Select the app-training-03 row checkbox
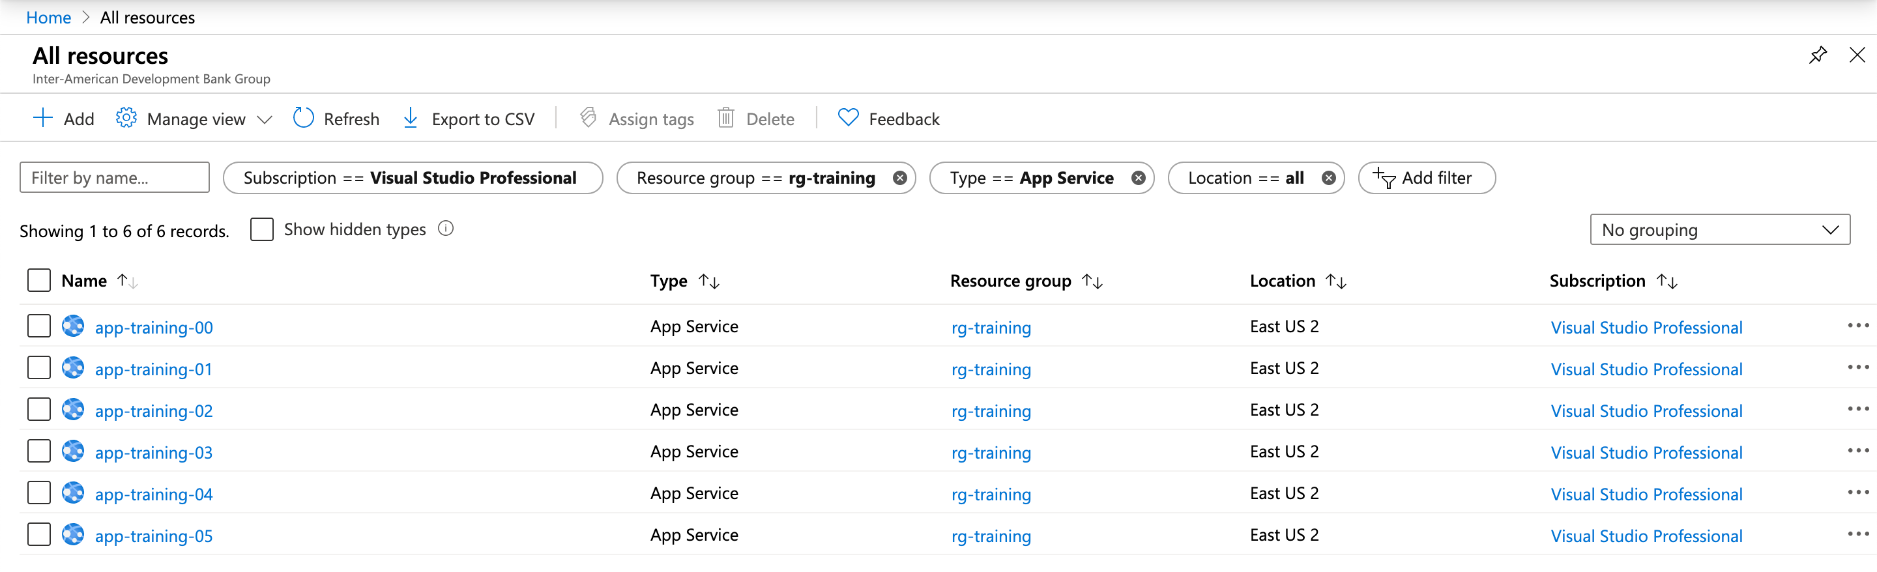The image size is (1877, 572). tap(38, 451)
